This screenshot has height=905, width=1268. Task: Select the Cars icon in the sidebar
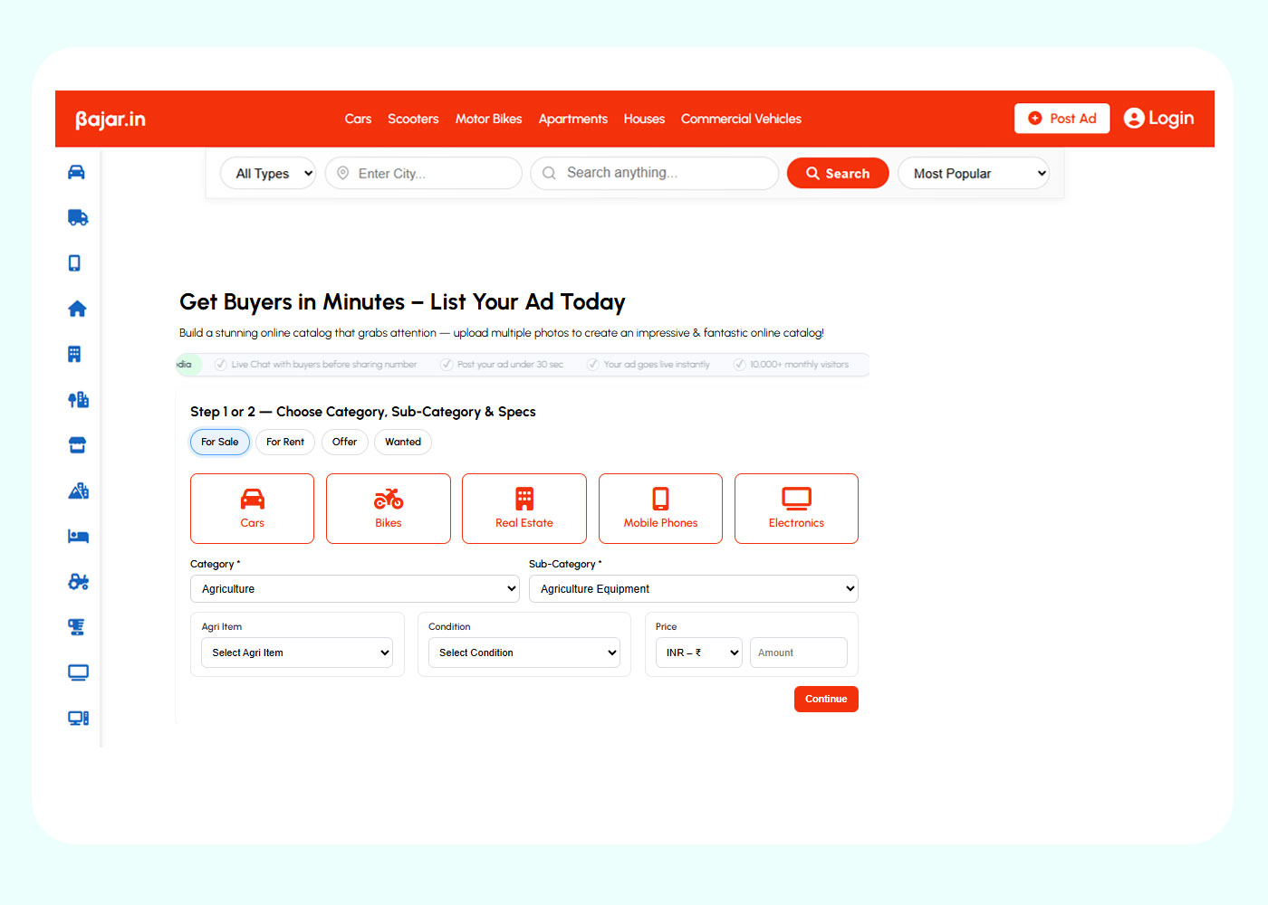tap(77, 172)
